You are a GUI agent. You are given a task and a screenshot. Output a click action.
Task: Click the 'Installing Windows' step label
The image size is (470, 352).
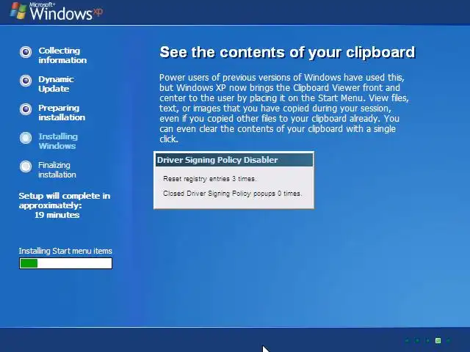(x=58, y=142)
